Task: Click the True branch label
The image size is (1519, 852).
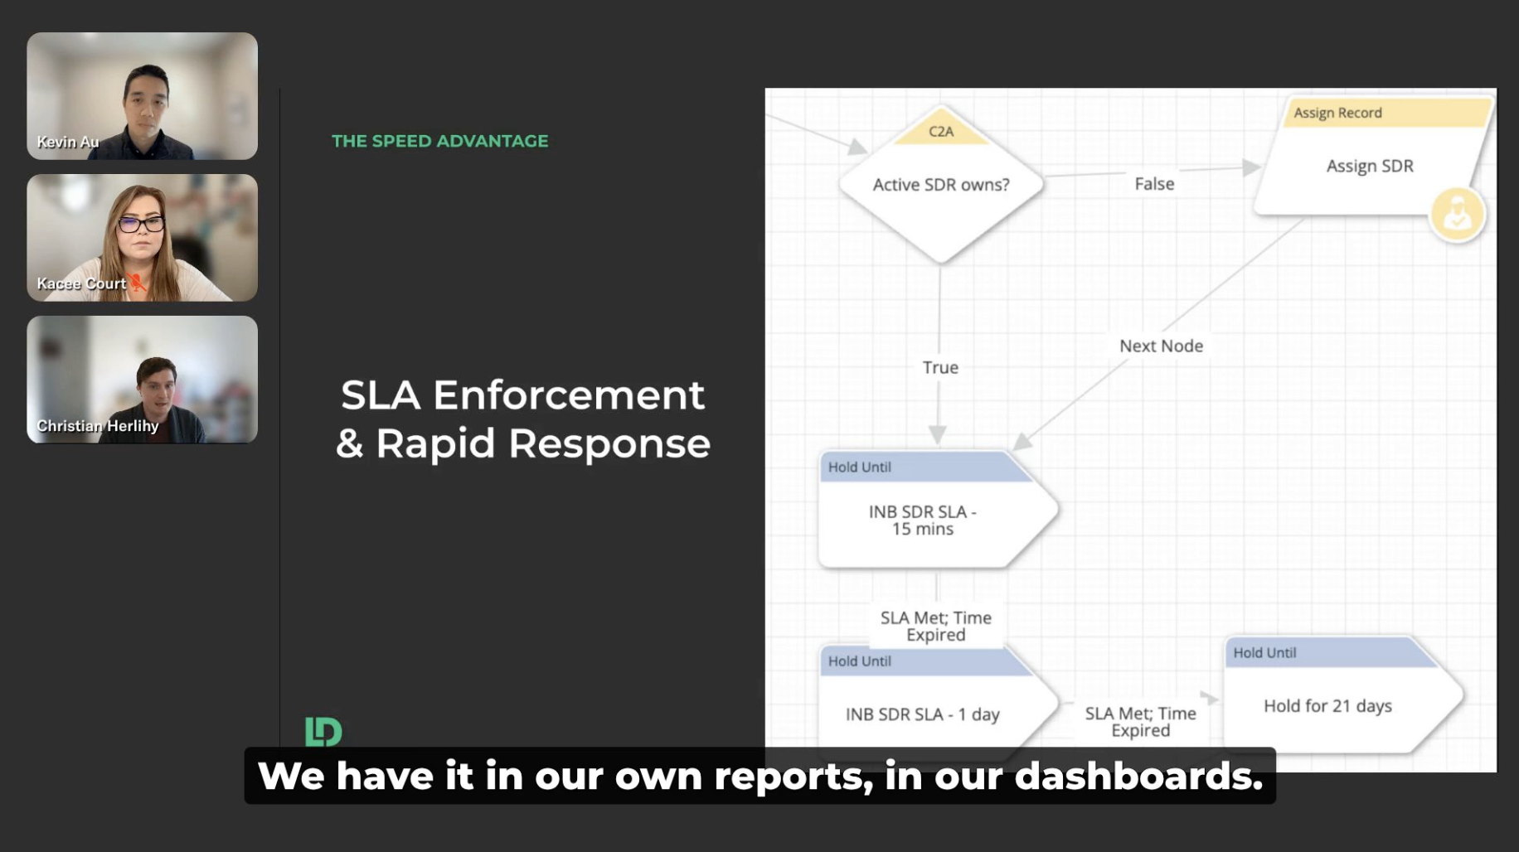Action: 939,367
